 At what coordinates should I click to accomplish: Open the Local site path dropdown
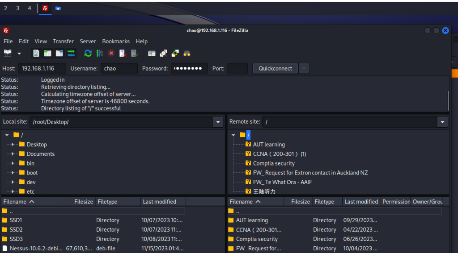218,122
